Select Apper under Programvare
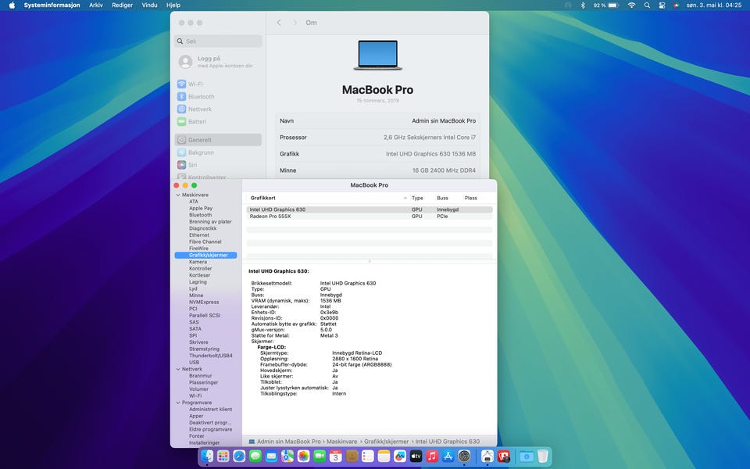The height and width of the screenshot is (469, 750). (195, 417)
